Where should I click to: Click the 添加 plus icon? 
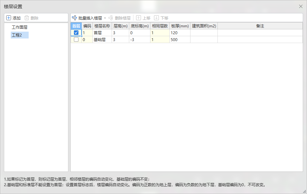pyautogui.click(x=9, y=18)
